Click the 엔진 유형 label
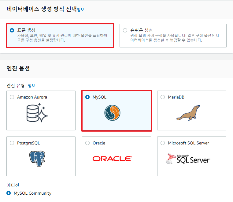This screenshot has height=202, width=233. pos(16,86)
